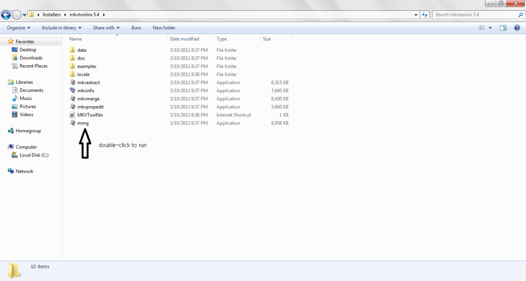Open Help with the question mark icon

coord(517,28)
